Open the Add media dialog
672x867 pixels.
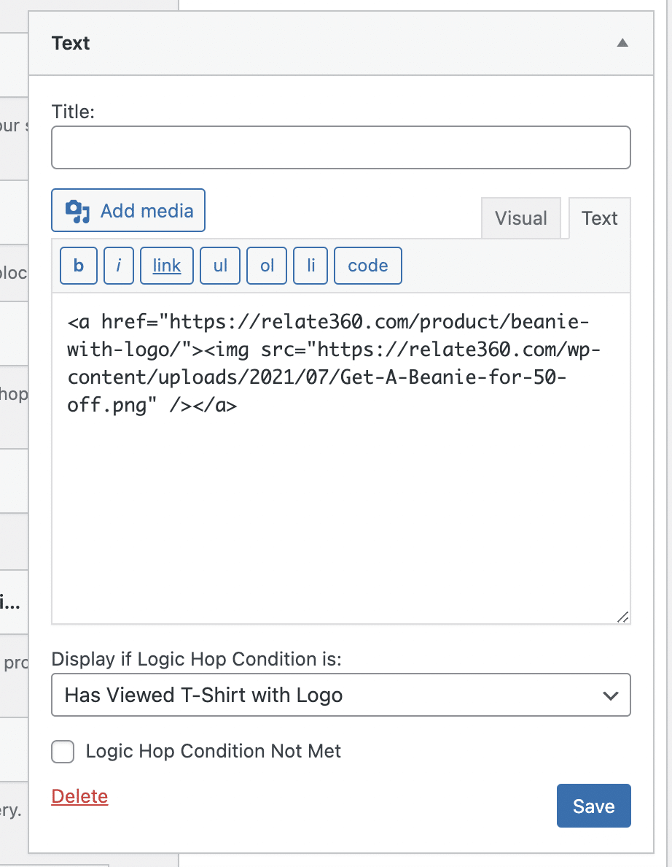[128, 210]
